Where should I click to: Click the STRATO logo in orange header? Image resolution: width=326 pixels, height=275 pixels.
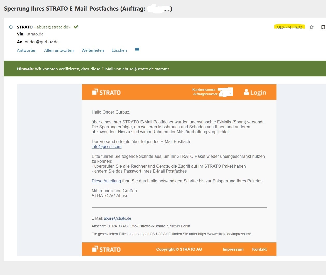pos(106,92)
